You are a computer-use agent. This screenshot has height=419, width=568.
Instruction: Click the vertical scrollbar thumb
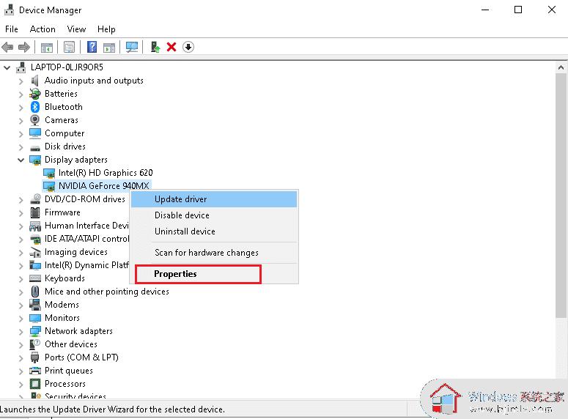561,196
